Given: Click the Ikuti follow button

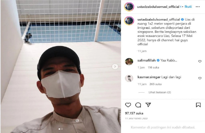Looking at the screenshot, I should point(188,7).
